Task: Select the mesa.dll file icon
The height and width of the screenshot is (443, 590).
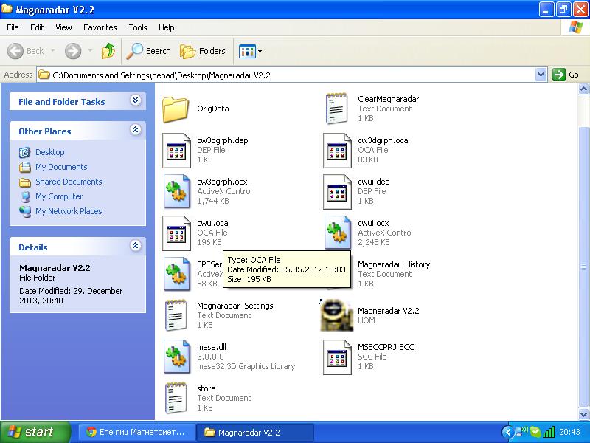Action: click(176, 357)
